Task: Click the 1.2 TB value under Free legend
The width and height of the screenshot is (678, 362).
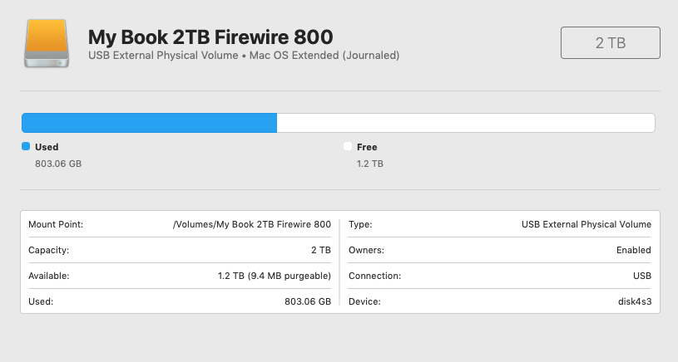Action: [x=369, y=164]
